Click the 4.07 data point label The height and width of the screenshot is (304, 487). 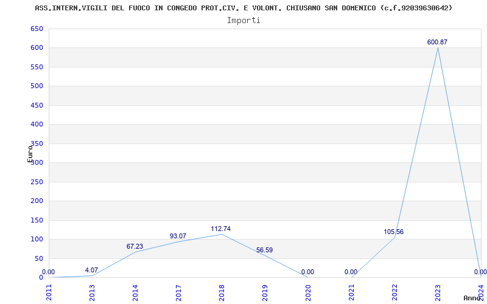pyautogui.click(x=91, y=270)
